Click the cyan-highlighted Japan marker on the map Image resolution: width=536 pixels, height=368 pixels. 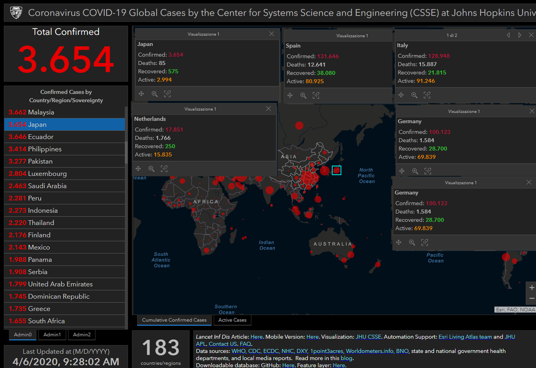click(337, 170)
